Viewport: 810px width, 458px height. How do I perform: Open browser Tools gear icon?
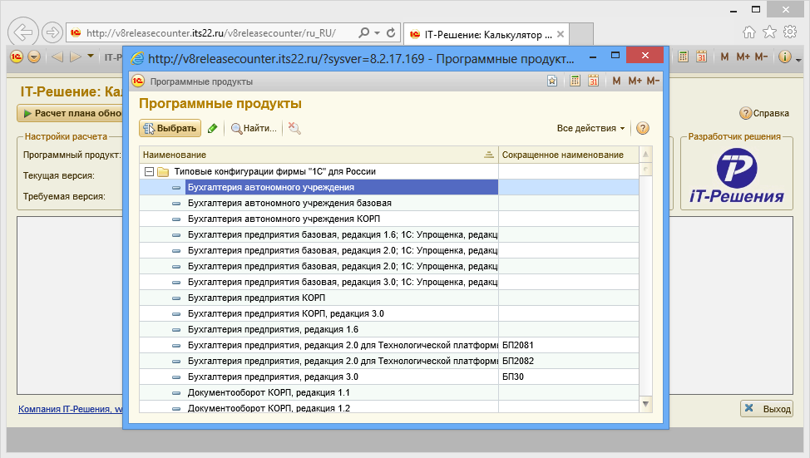click(x=790, y=32)
